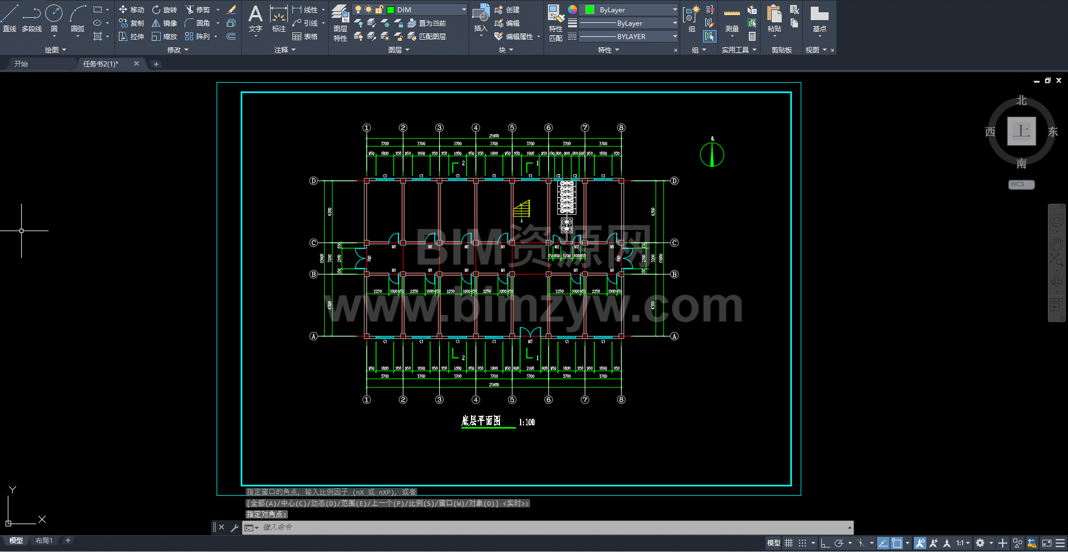Click the 镜像 (Mirror) tool

[x=165, y=23]
